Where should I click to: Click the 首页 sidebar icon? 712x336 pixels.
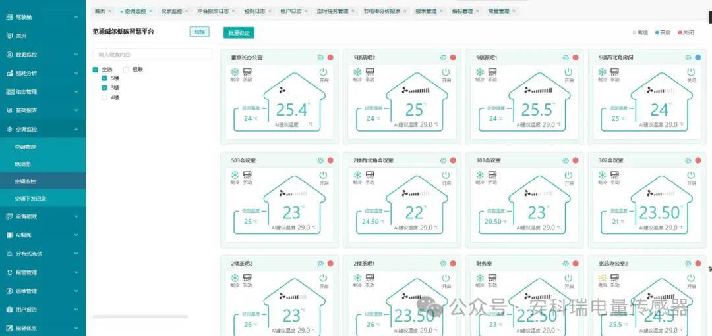(9, 36)
